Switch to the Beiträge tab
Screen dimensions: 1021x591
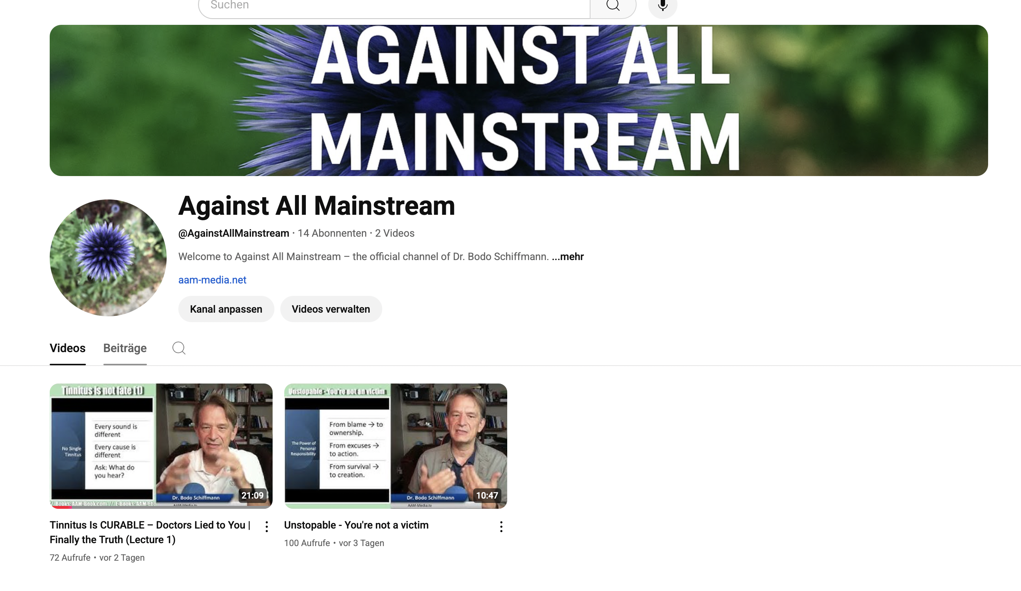click(125, 348)
